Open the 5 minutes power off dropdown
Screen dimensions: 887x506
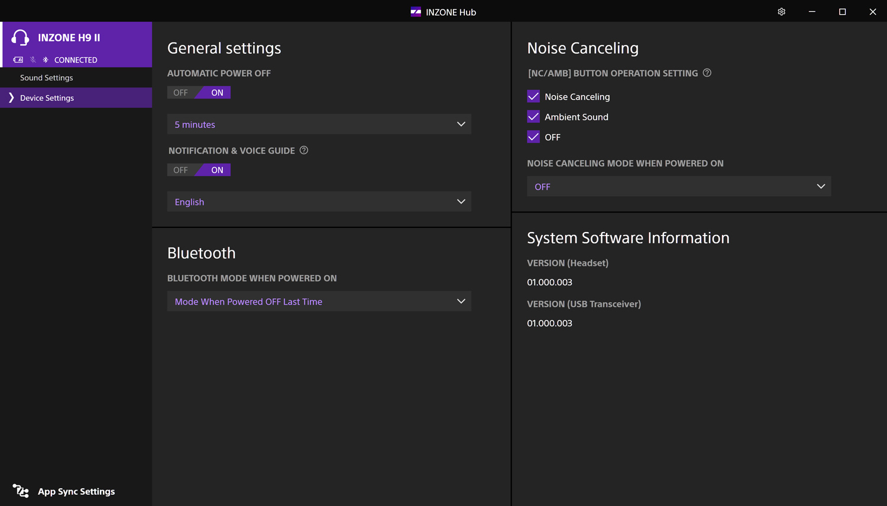pos(319,125)
